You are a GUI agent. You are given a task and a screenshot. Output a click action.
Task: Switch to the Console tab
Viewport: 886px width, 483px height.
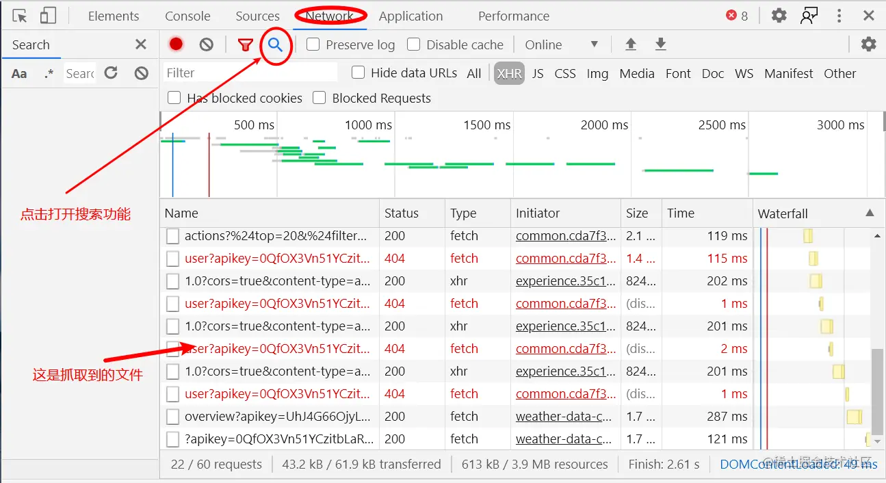(187, 16)
